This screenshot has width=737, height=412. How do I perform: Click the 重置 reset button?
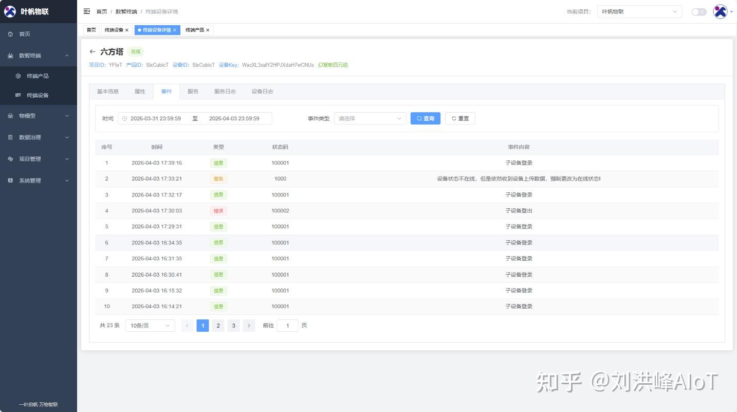tap(460, 119)
